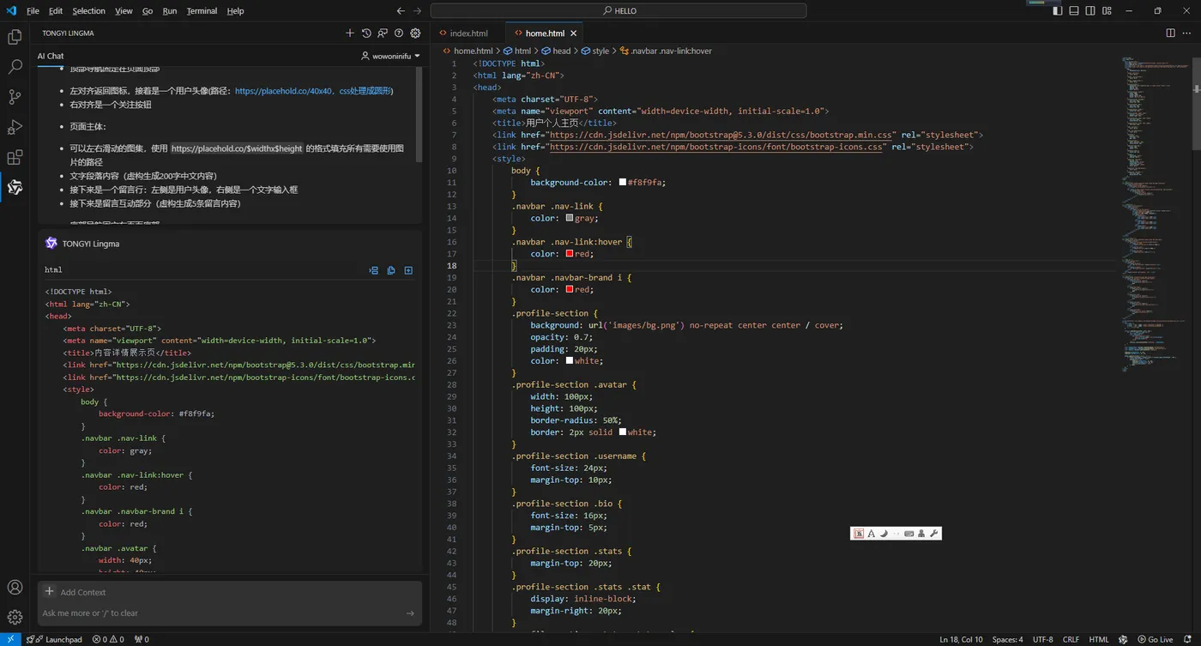Toggle IME full-width character A icon
Screen dimensions: 1201x646
(x=872, y=534)
